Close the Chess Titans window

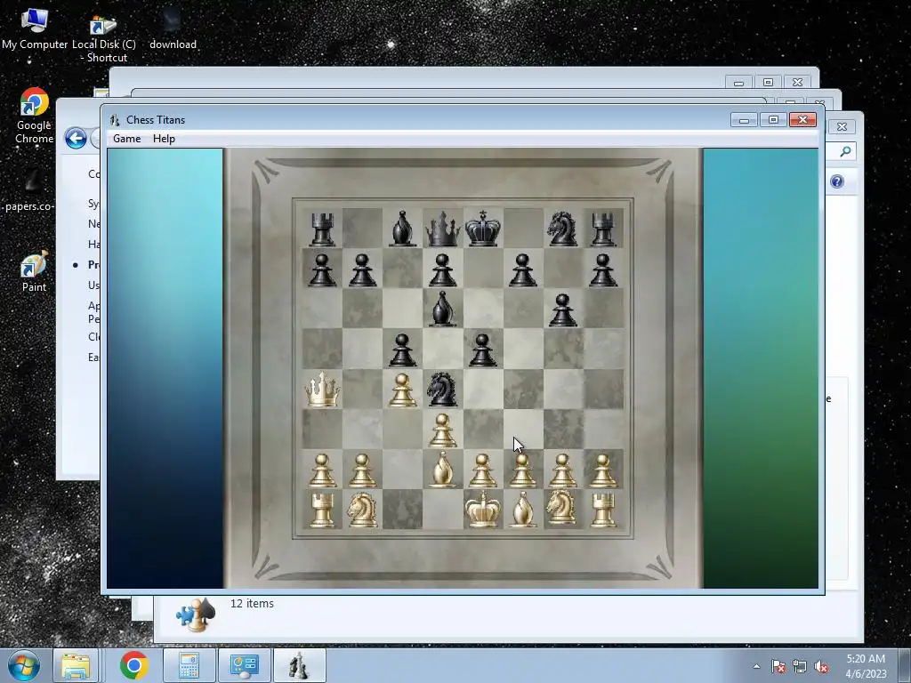[803, 120]
